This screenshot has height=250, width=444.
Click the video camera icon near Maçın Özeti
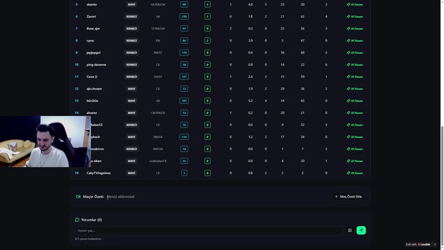(78, 197)
